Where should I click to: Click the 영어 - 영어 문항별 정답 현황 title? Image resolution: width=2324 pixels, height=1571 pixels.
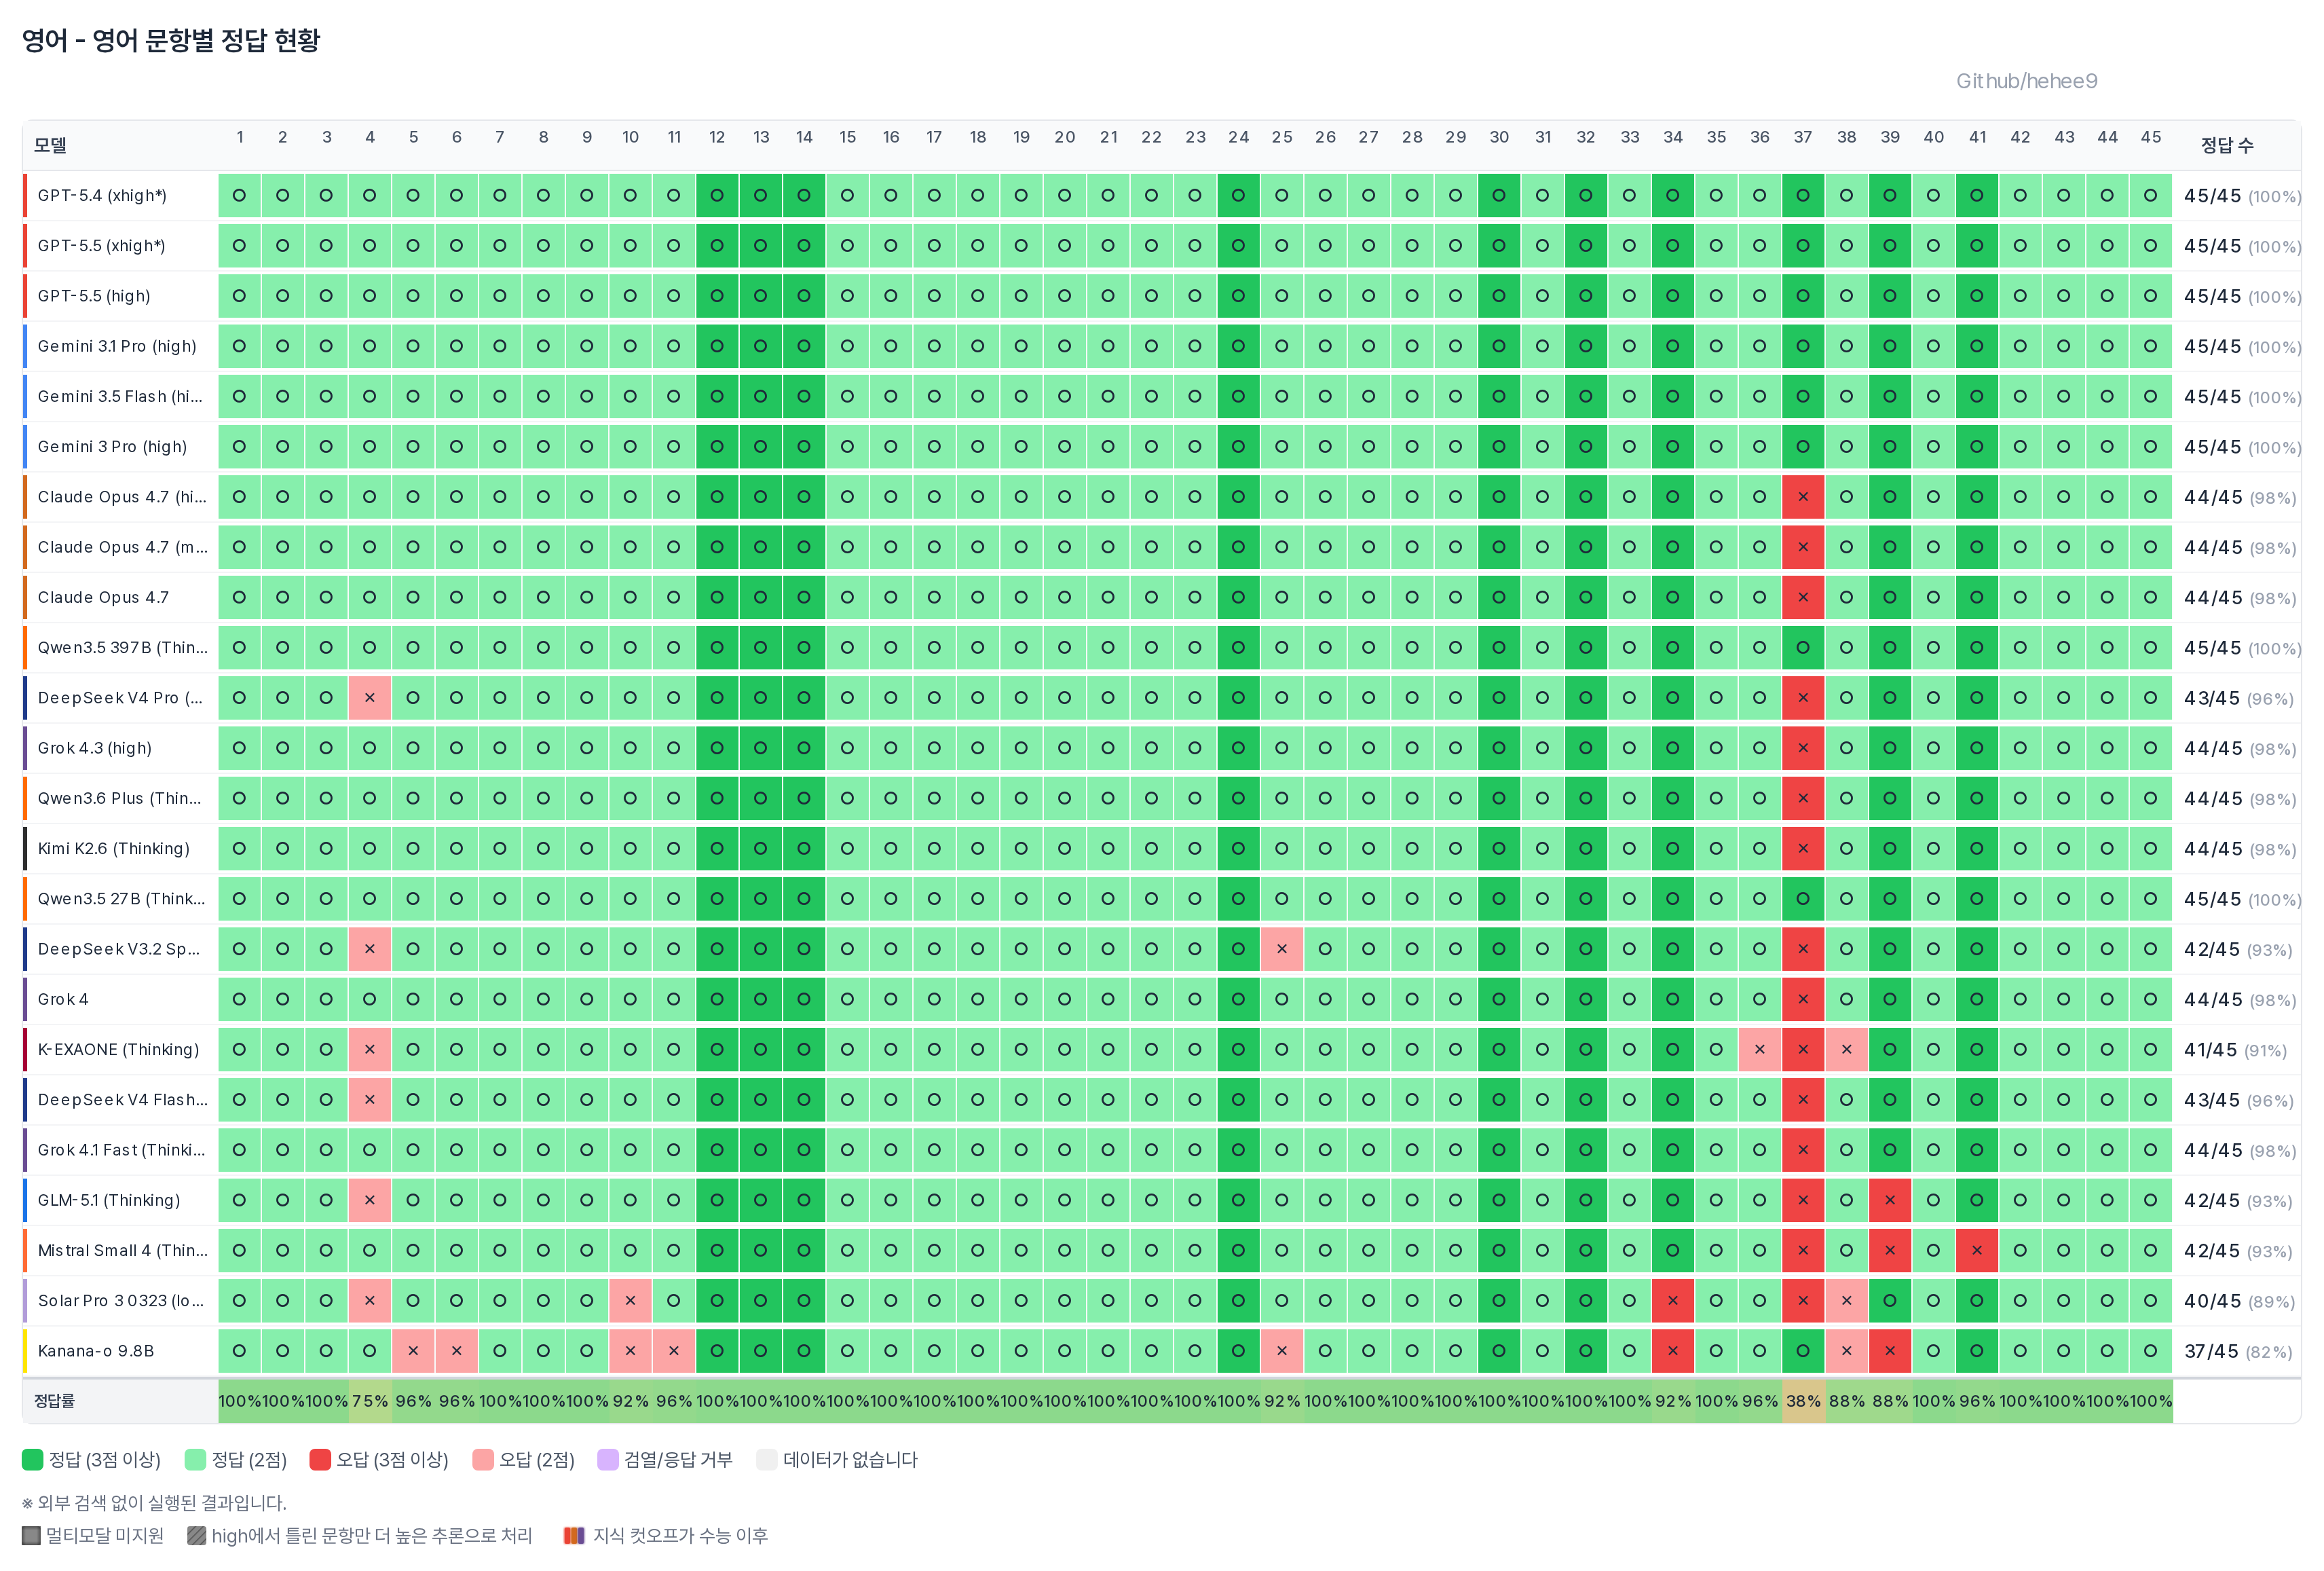coord(171,40)
